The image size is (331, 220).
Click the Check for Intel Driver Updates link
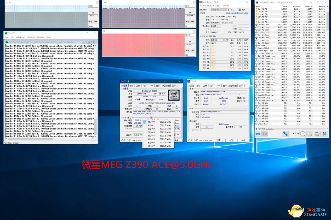coord(237,13)
